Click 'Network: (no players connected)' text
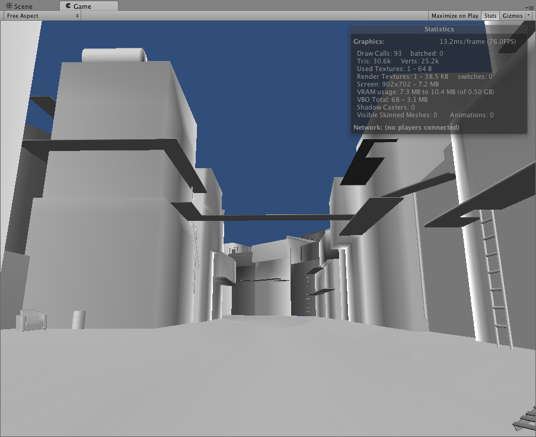 pyautogui.click(x=406, y=127)
